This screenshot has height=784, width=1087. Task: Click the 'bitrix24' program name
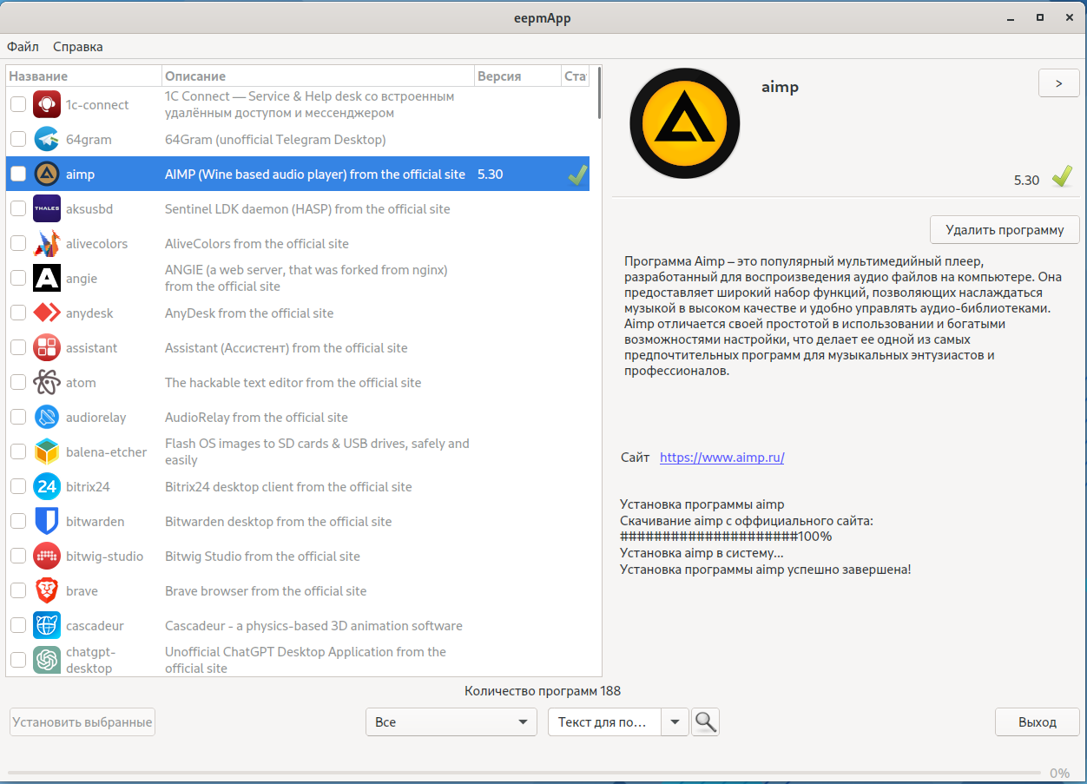coord(88,486)
